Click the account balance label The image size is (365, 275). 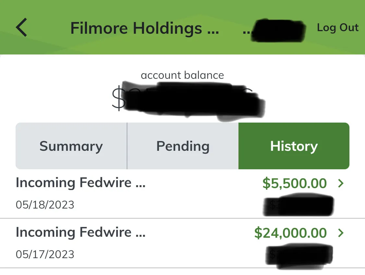[182, 75]
